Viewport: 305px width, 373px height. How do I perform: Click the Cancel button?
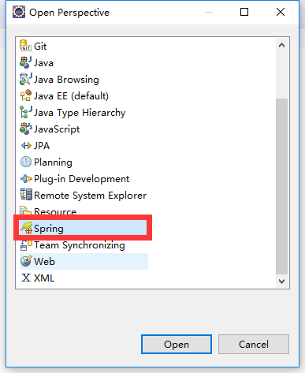(x=254, y=344)
